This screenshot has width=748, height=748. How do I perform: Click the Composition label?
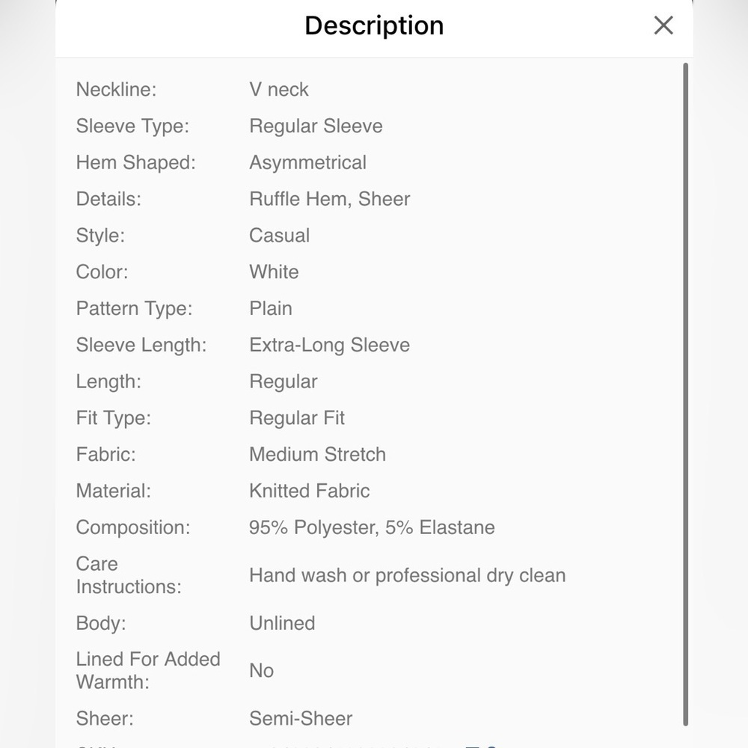click(x=133, y=527)
